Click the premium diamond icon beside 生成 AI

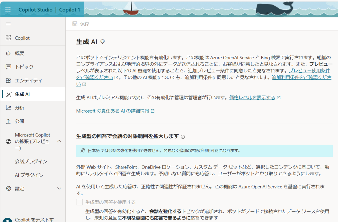(x=103, y=42)
